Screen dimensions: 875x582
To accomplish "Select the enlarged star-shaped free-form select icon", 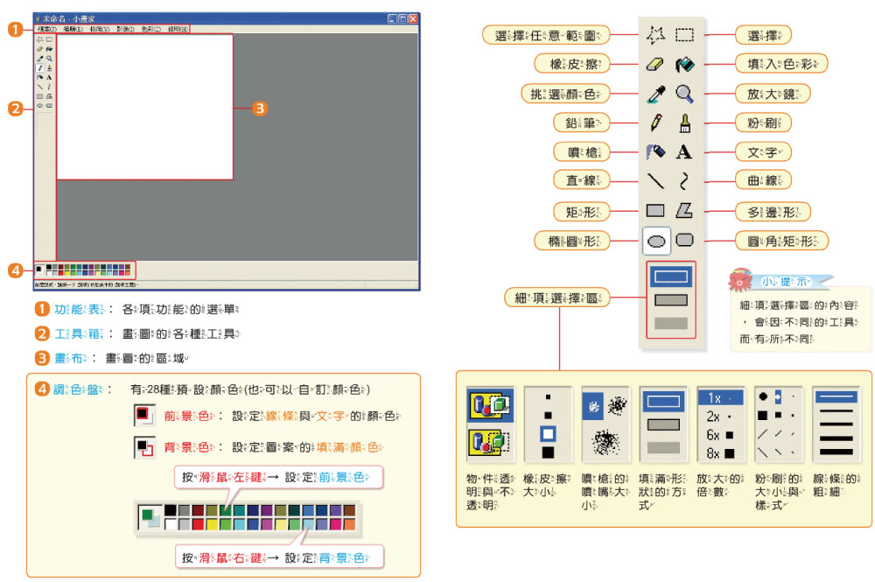I will coord(655,35).
